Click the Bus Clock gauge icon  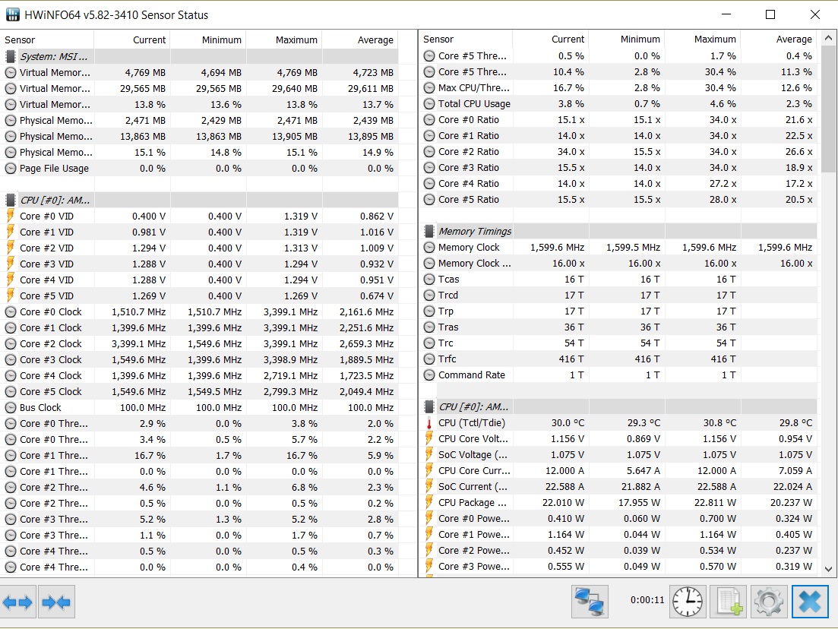pyautogui.click(x=10, y=407)
